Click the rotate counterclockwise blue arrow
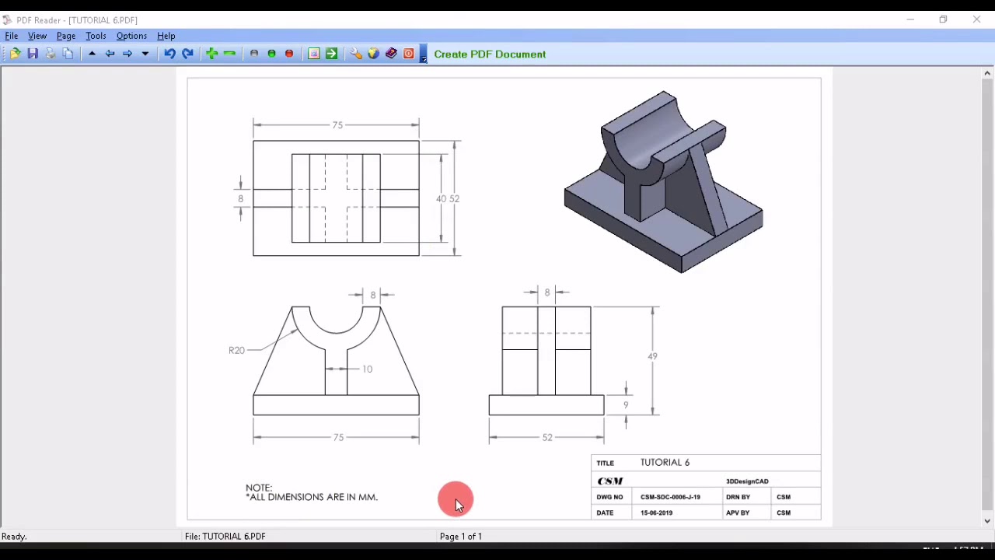The height and width of the screenshot is (560, 995). click(169, 54)
